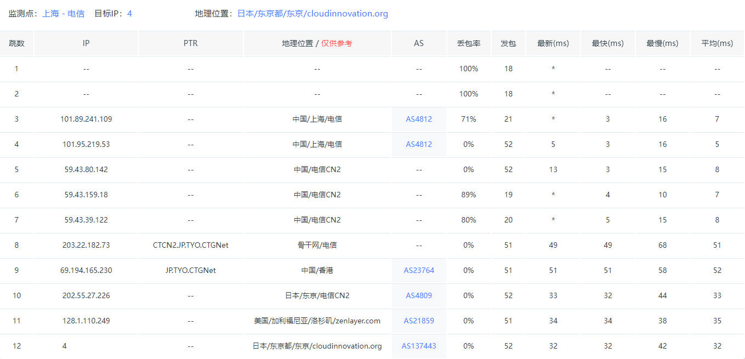This screenshot has width=745, height=359.
Task: Select the 平均(ms) column header
Action: click(x=717, y=43)
